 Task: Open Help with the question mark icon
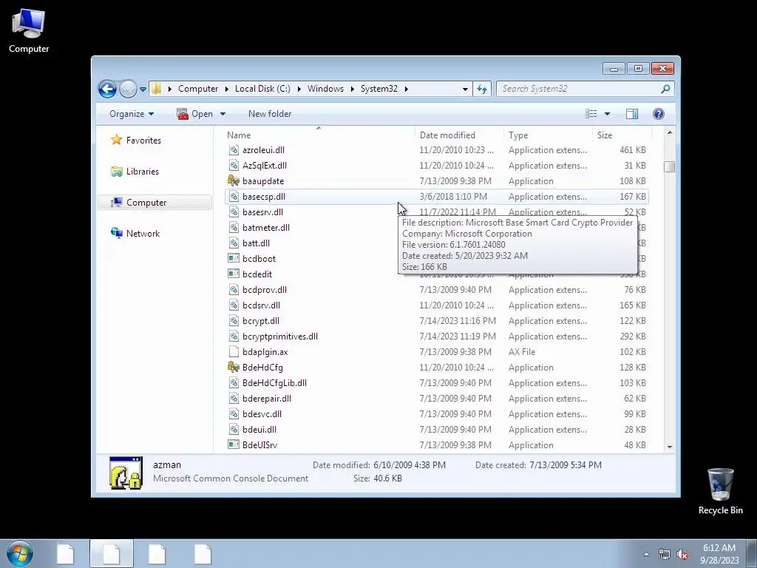658,113
